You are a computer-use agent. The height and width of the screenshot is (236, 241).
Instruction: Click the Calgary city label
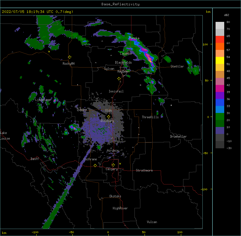tap(112, 169)
